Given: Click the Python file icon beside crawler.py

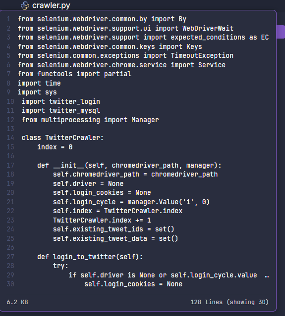Looking at the screenshot, I should coord(25,5).
